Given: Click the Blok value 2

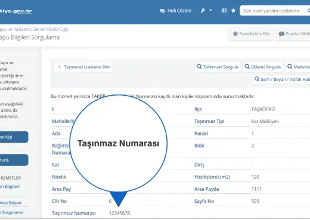Looking at the screenshot, I should coord(253,146).
